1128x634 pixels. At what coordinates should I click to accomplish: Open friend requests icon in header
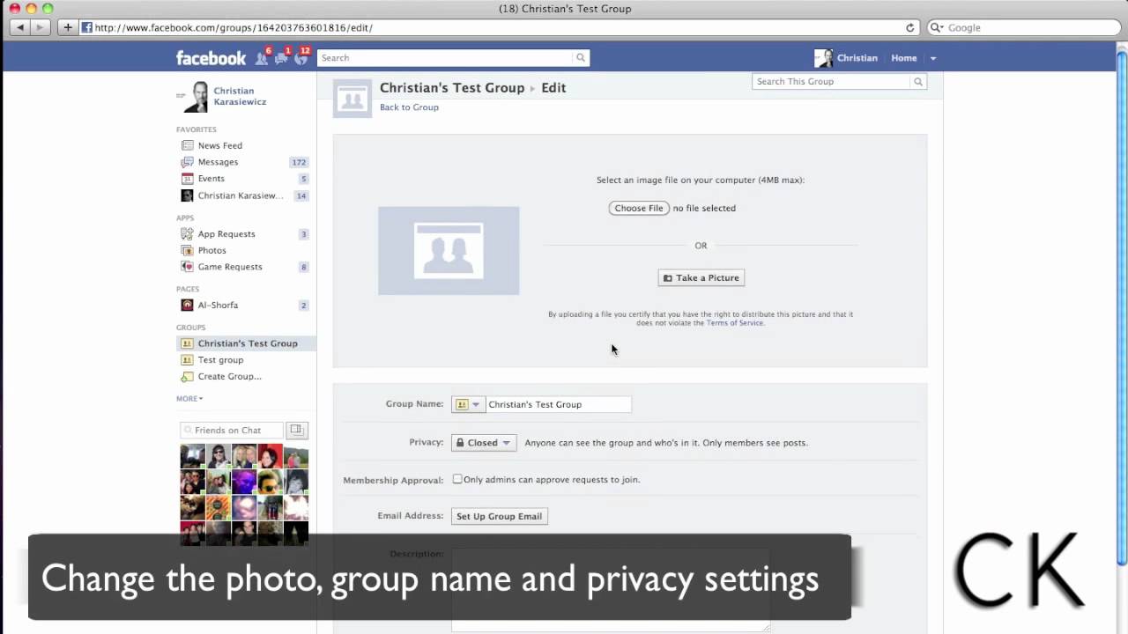[x=262, y=58]
